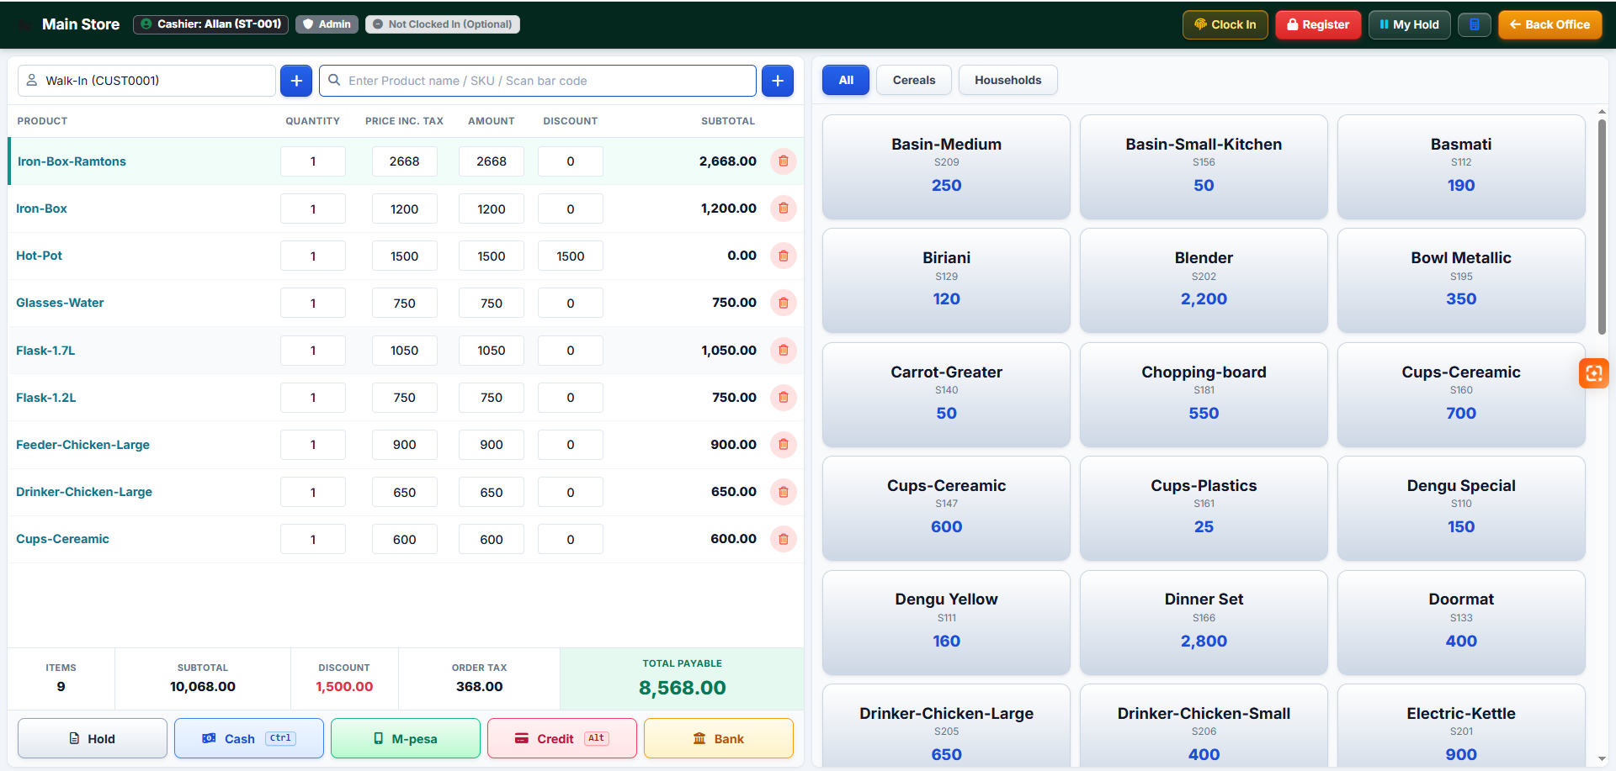Click the Clock In button
Screen dimensions: 1616x771
coord(1225,24)
